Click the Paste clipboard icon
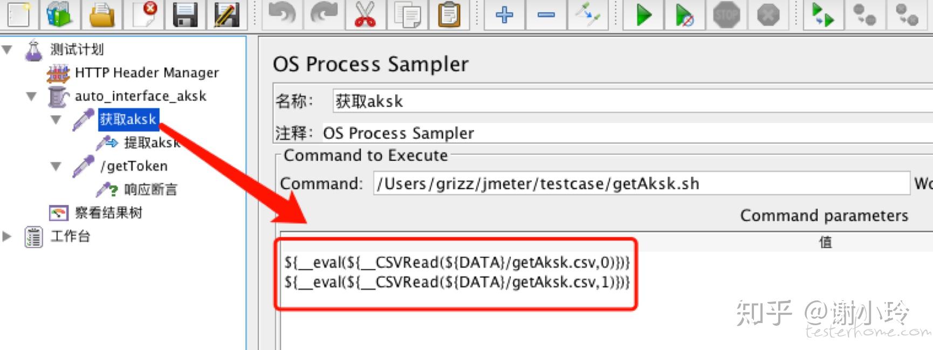Image resolution: width=933 pixels, height=350 pixels. click(449, 13)
